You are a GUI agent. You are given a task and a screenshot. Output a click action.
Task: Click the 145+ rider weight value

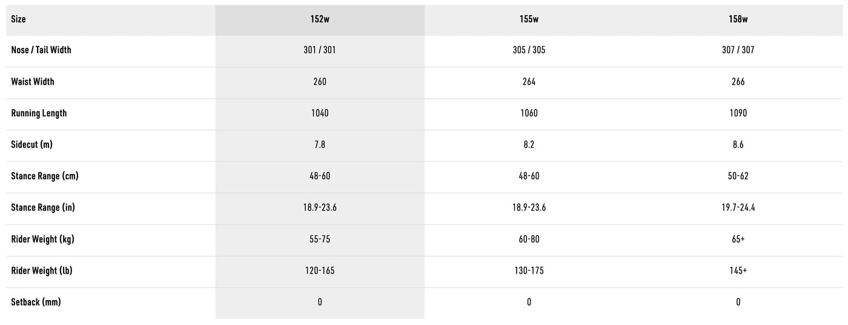[738, 271]
